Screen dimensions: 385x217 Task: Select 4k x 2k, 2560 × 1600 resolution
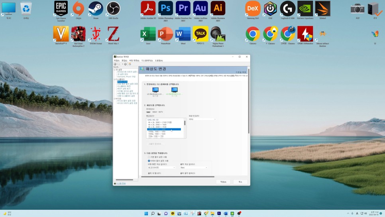(157, 124)
